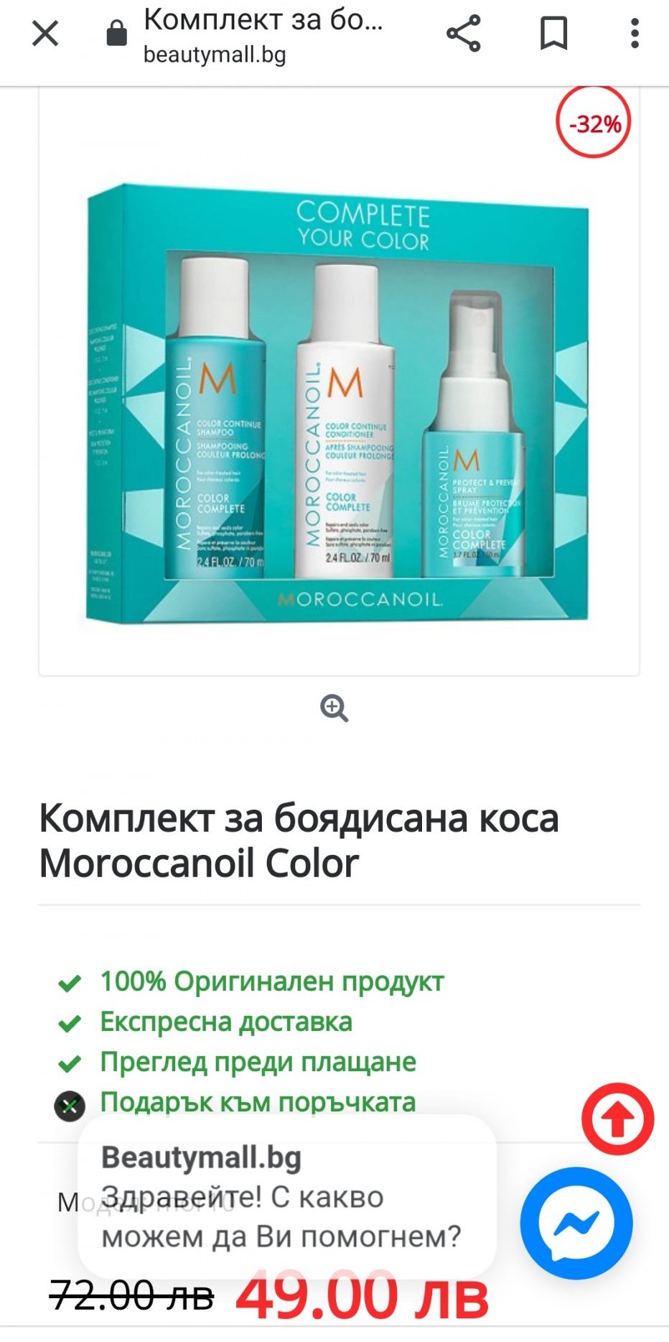Screen dimensions: 669x1342
Task: Open the three-dot overflow menu
Action: pyautogui.click(x=635, y=34)
